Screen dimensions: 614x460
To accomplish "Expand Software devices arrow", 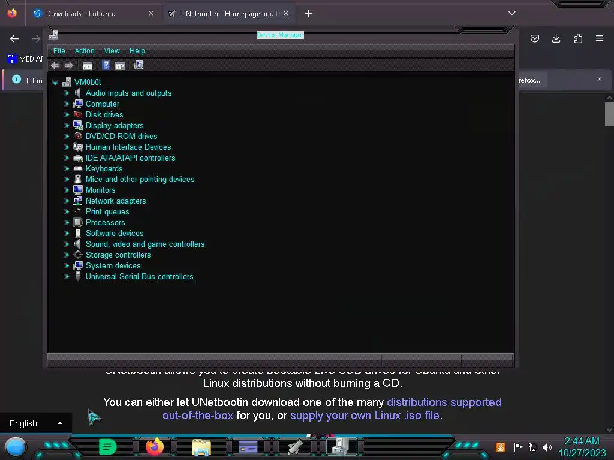I will (x=66, y=233).
